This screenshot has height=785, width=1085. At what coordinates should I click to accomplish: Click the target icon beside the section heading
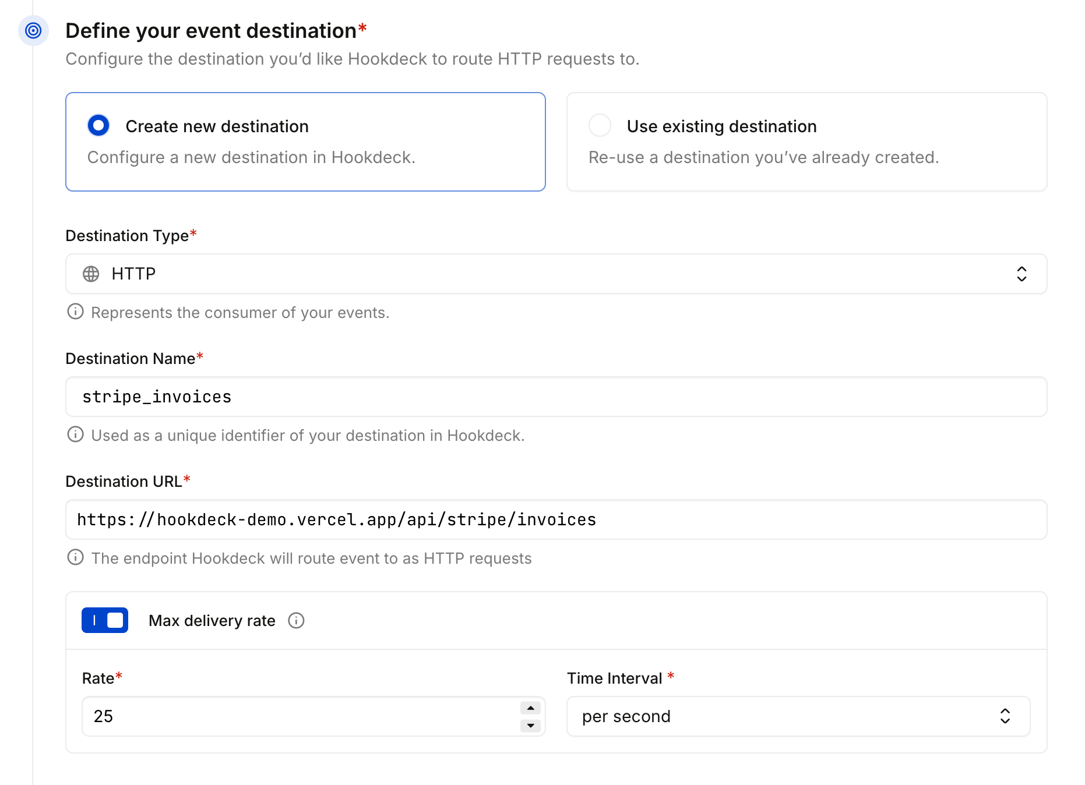pyautogui.click(x=33, y=30)
